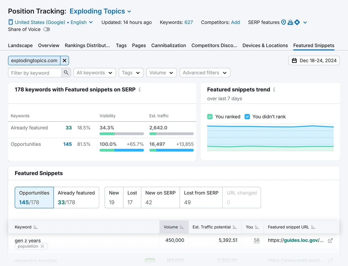Image resolution: width=348 pixels, height=266 pixels.
Task: Expand the SERP features chevron
Action: click(305, 23)
